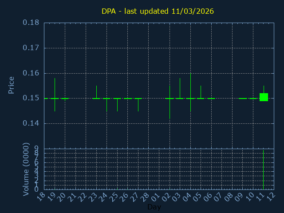The image size is (284, 213).
Task: Select day 12 on the x-axis
Action: click(x=271, y=197)
